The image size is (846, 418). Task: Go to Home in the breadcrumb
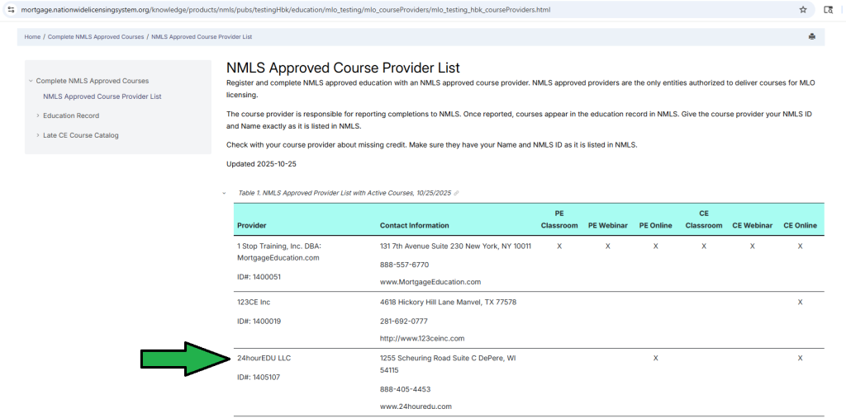32,36
